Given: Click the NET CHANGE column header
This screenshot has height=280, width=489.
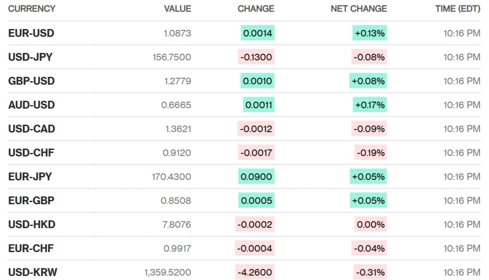Looking at the screenshot, I should click(358, 9).
